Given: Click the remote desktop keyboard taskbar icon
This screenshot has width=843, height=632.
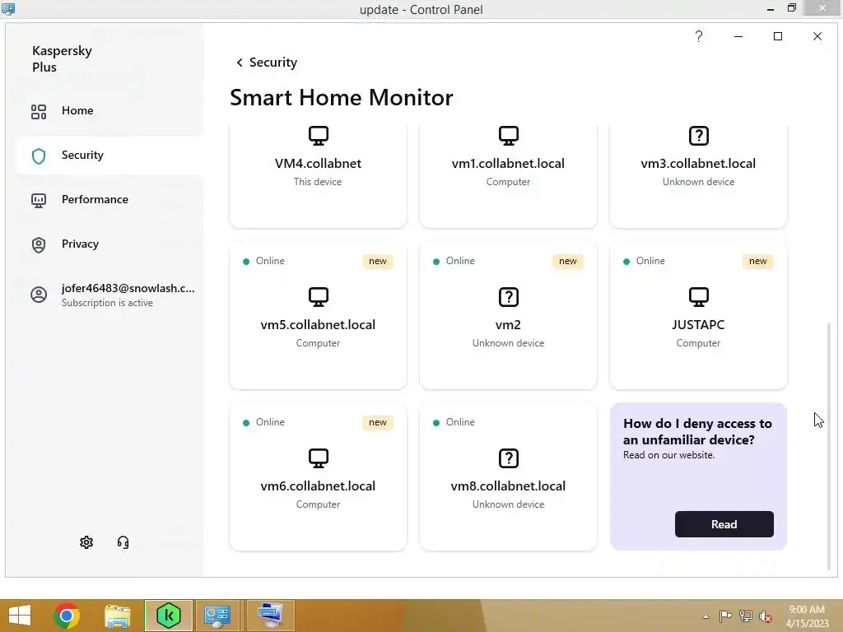Looking at the screenshot, I should [270, 616].
